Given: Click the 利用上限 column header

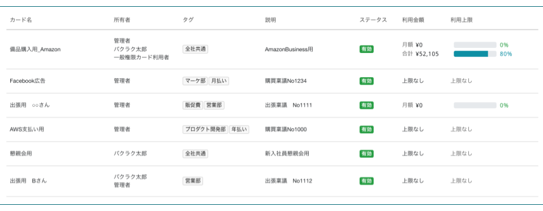Looking at the screenshot, I should 462,20.
